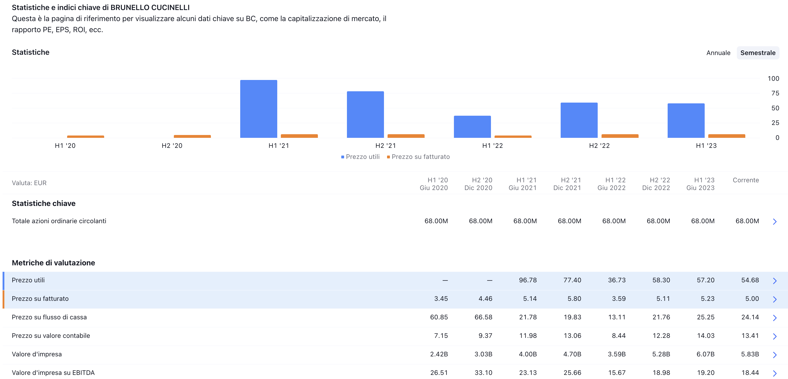Viewport: 788px width, 379px height.
Task: Click the Statistiche chiave heading
Action: click(x=43, y=203)
